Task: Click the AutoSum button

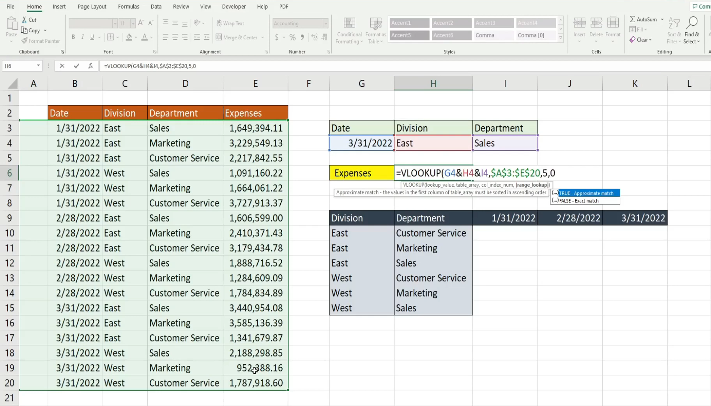Action: point(643,19)
